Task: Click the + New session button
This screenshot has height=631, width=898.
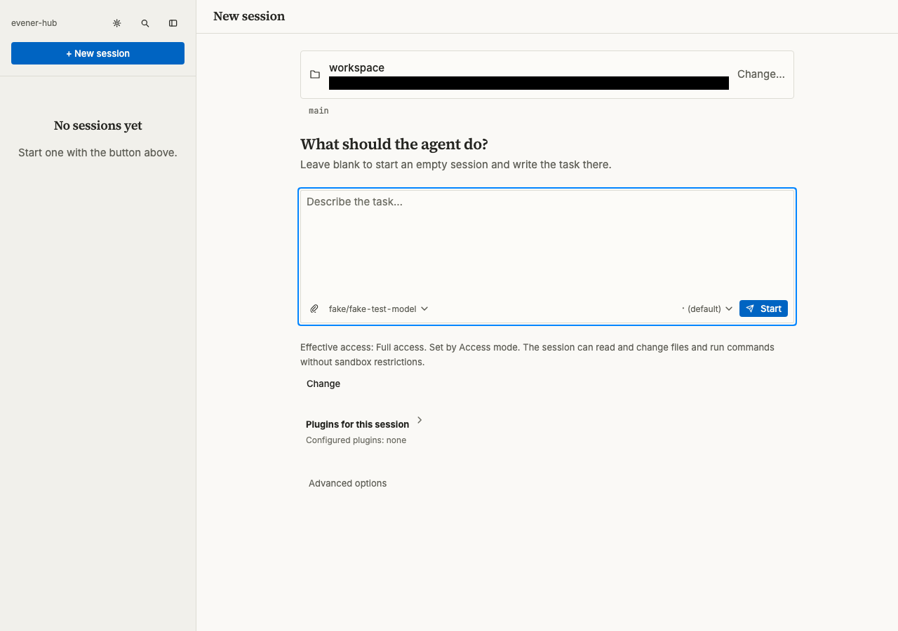Action: 98,53
